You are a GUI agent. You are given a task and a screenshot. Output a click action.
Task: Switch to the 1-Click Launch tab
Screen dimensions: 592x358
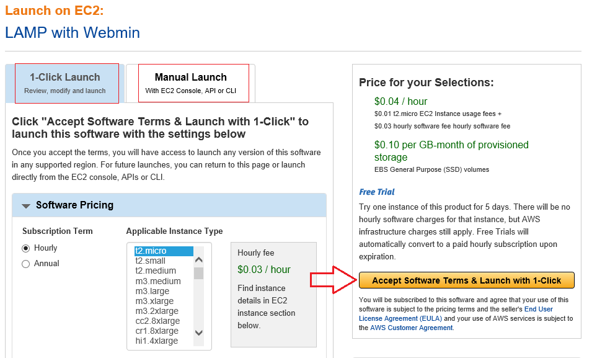pos(66,83)
